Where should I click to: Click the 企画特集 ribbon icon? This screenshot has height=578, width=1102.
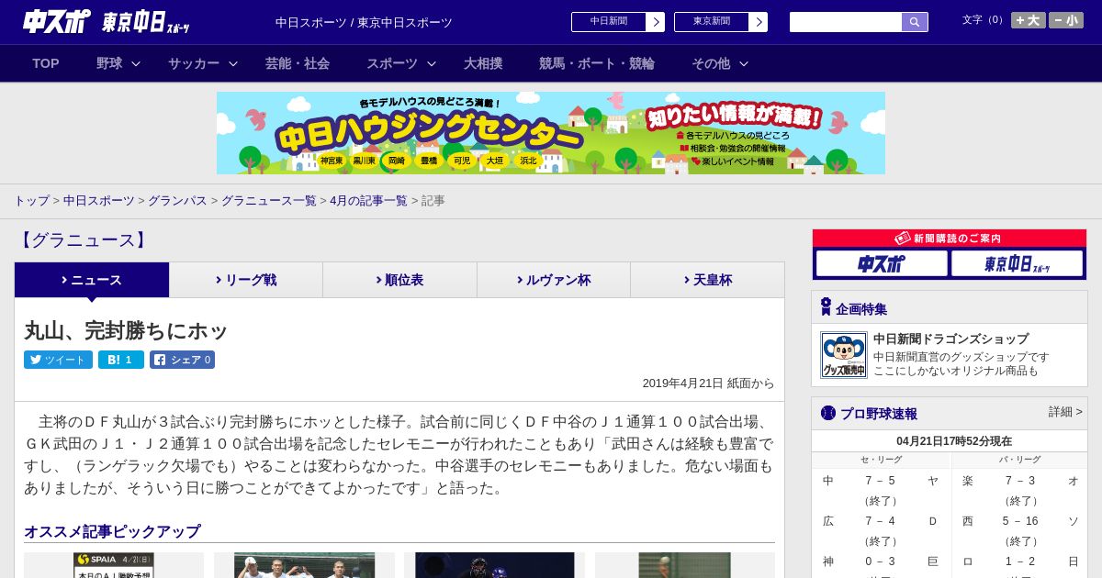point(826,307)
